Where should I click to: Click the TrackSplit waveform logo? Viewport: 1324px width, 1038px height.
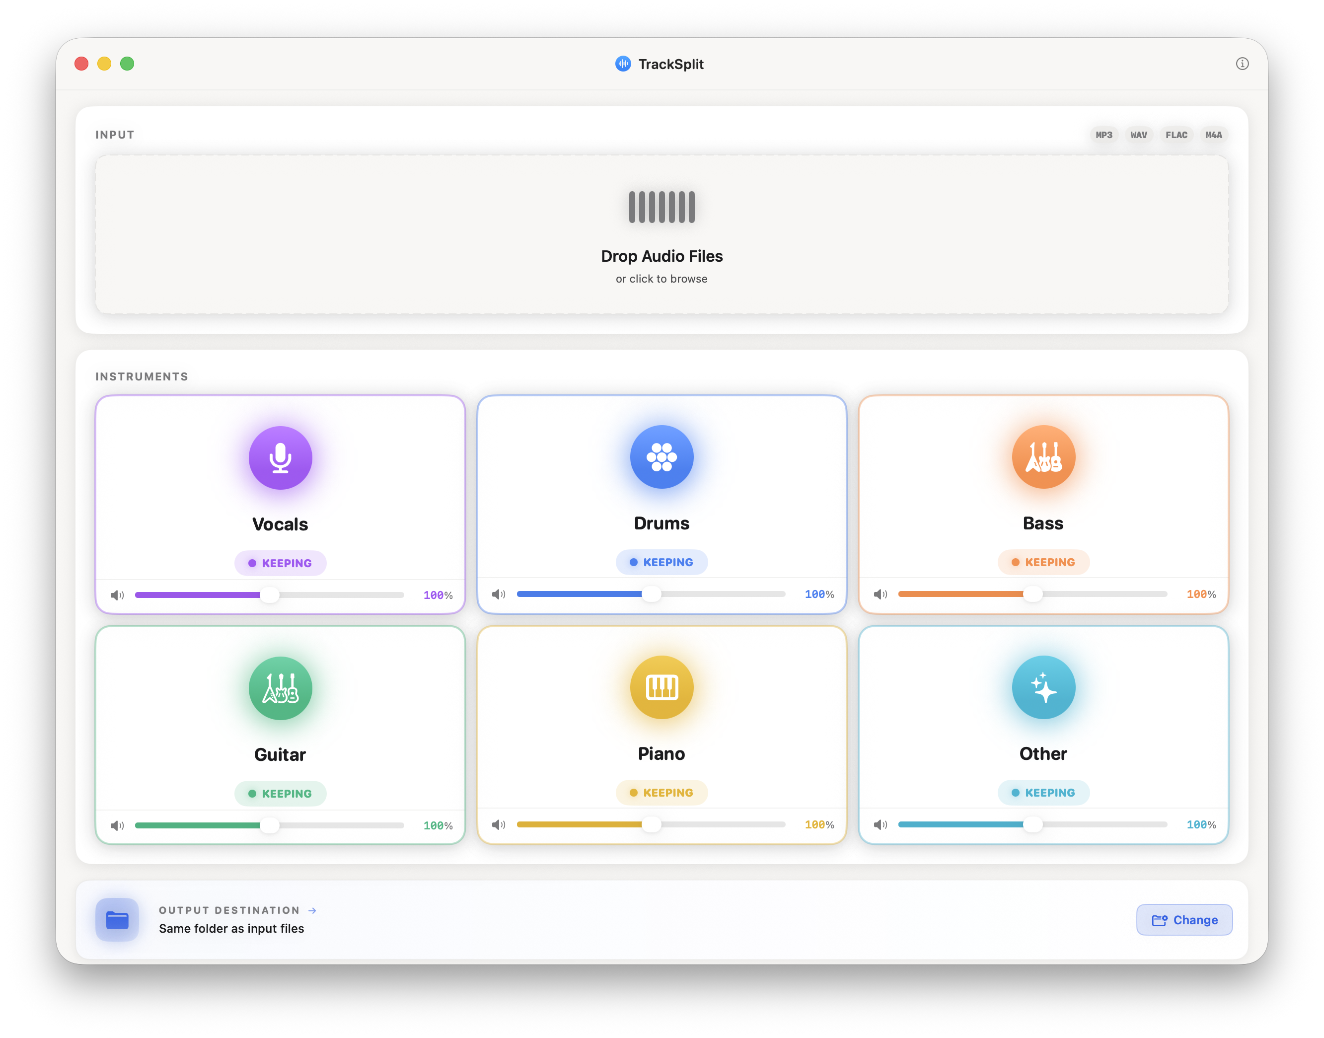pyautogui.click(x=622, y=64)
